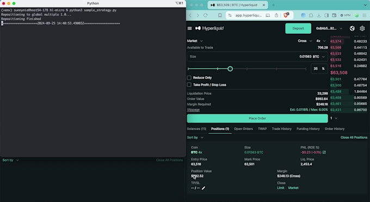Click the Size input field
The height and width of the screenshot is (202, 370).
point(257,57)
